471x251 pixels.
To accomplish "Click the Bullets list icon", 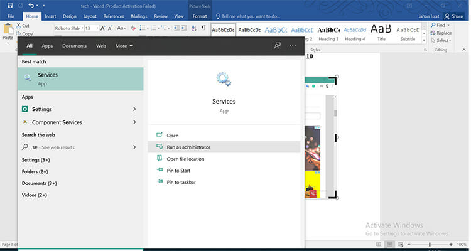I will click(144, 28).
